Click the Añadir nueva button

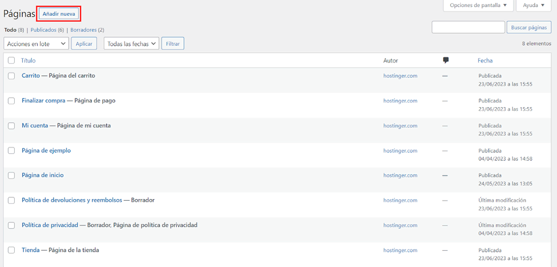(59, 14)
